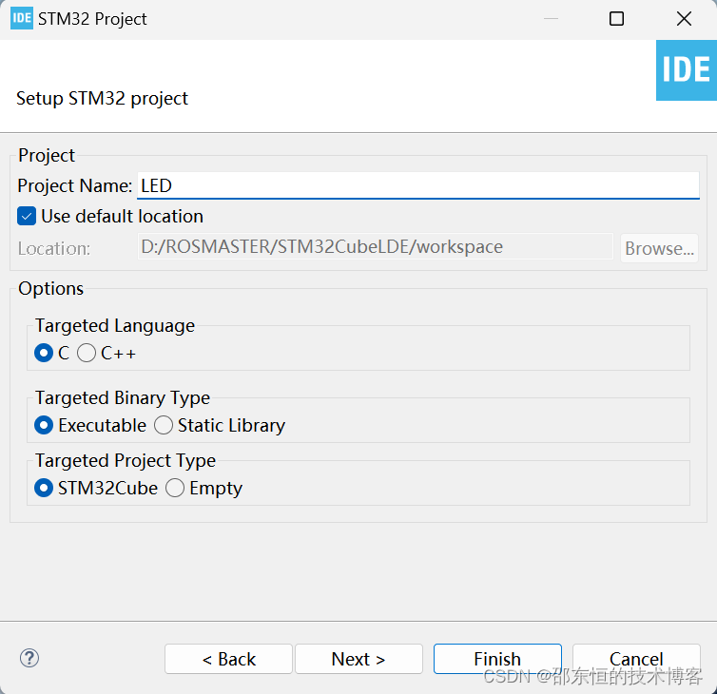Go to previous page with Back

click(228, 659)
